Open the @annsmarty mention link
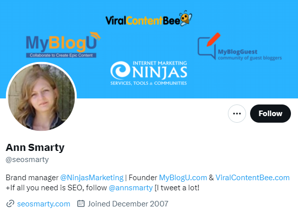 point(131,188)
